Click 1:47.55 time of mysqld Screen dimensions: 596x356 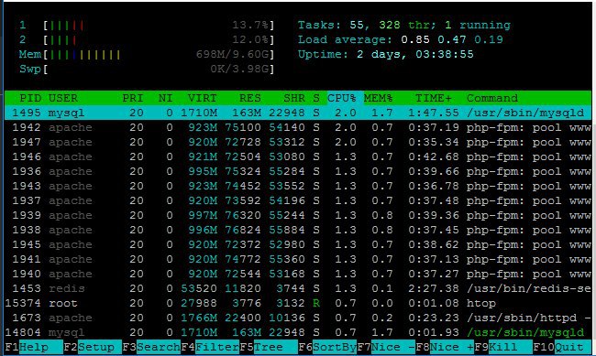(x=434, y=113)
